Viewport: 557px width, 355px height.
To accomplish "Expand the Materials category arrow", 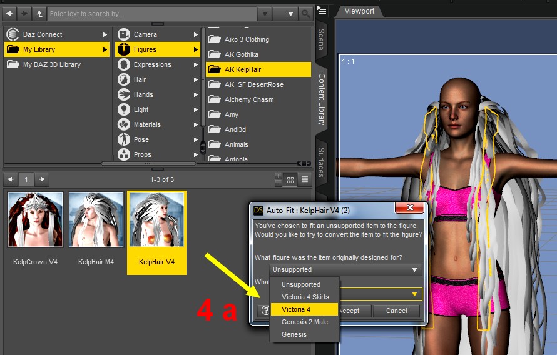I will tap(195, 124).
